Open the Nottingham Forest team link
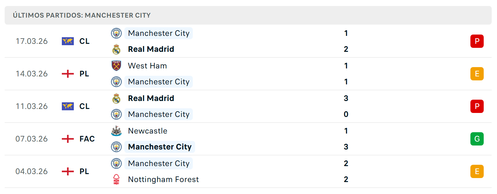 tap(163, 179)
